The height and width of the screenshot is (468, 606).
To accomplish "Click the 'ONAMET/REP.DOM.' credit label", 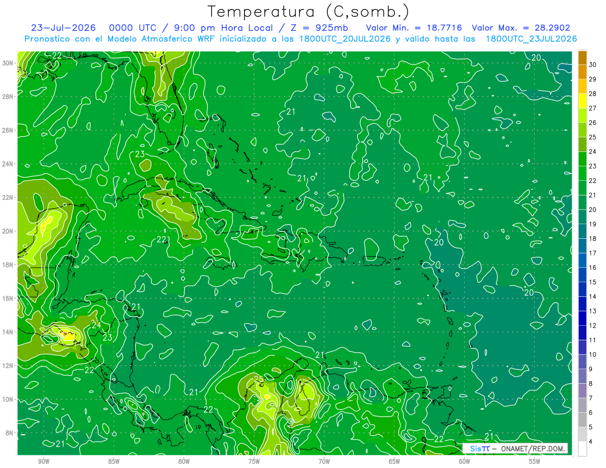I will point(532,448).
